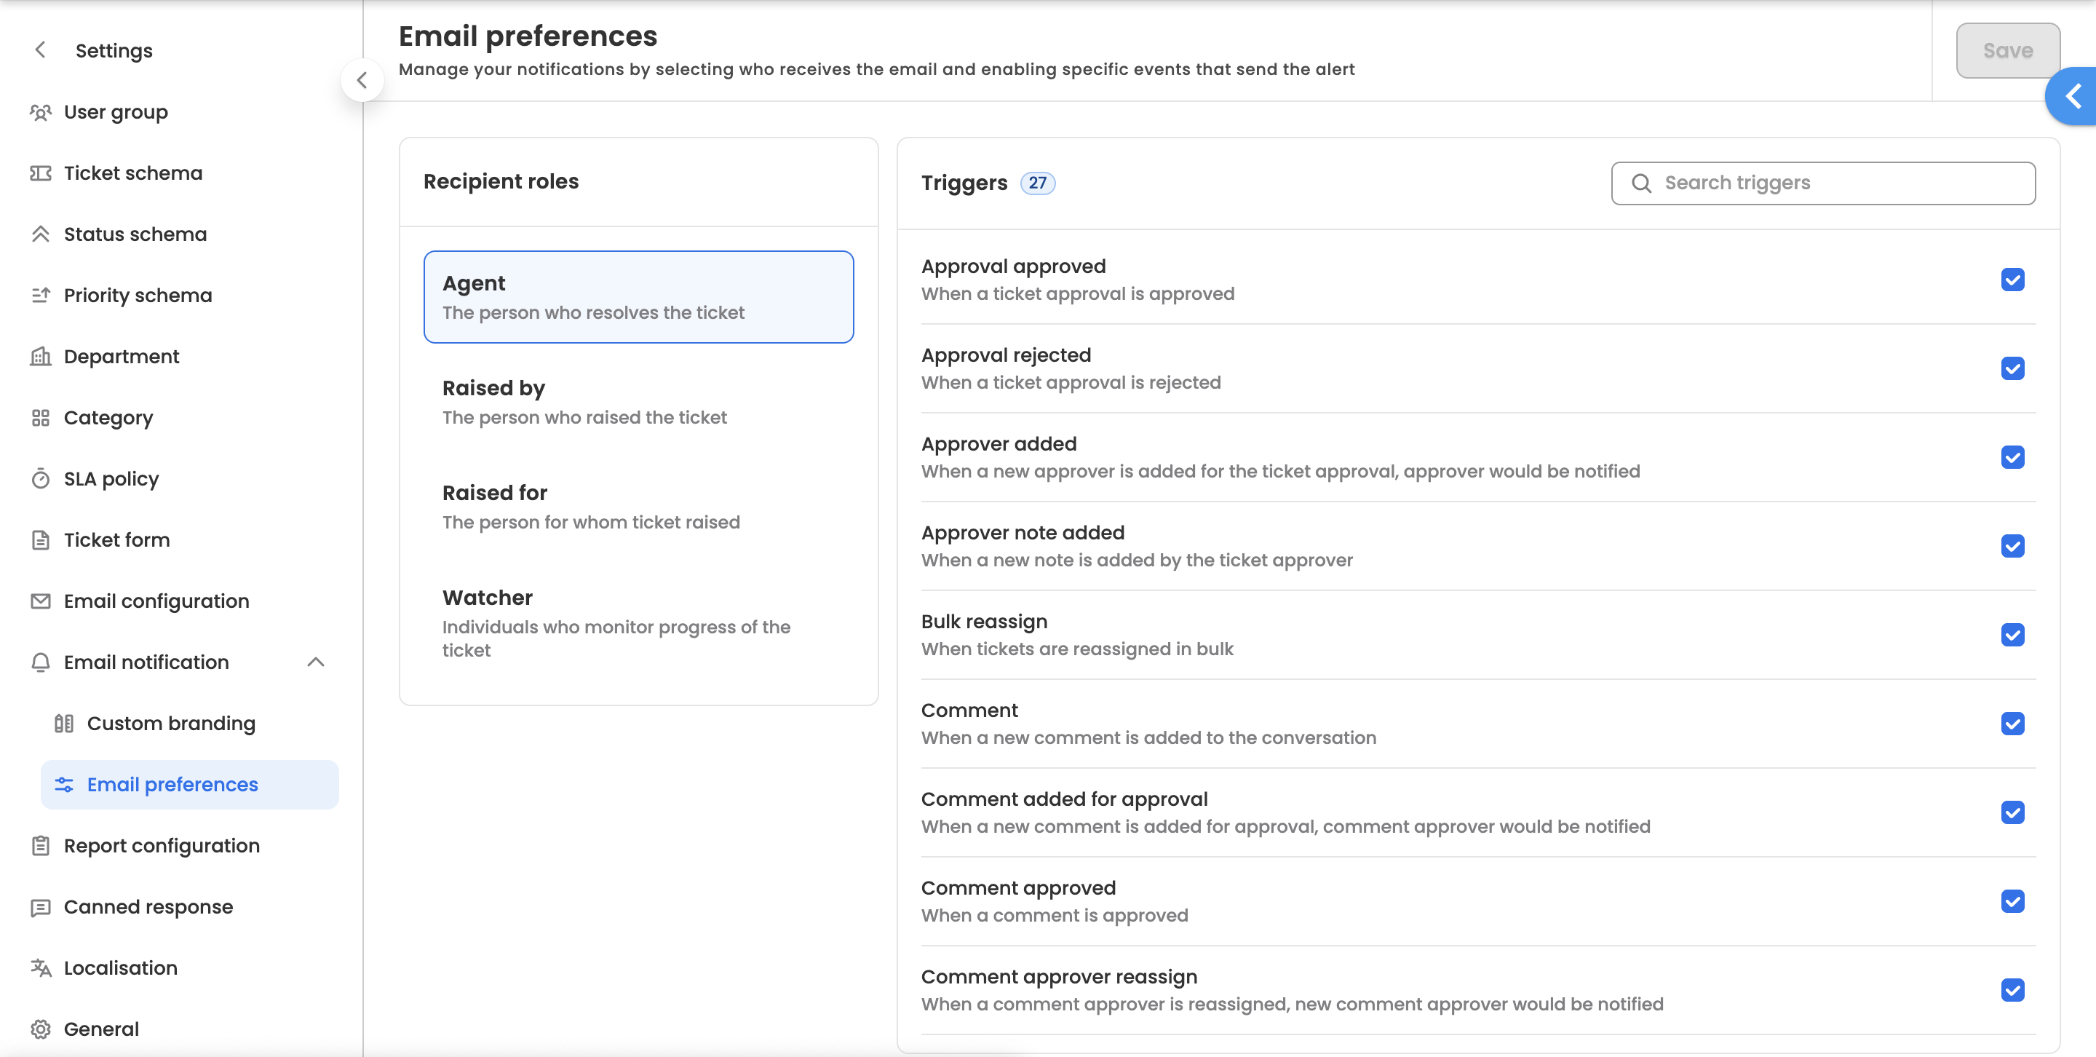Uncheck the Approval approved trigger checkbox
Viewport: 2096px width, 1057px height.
pos(2012,279)
